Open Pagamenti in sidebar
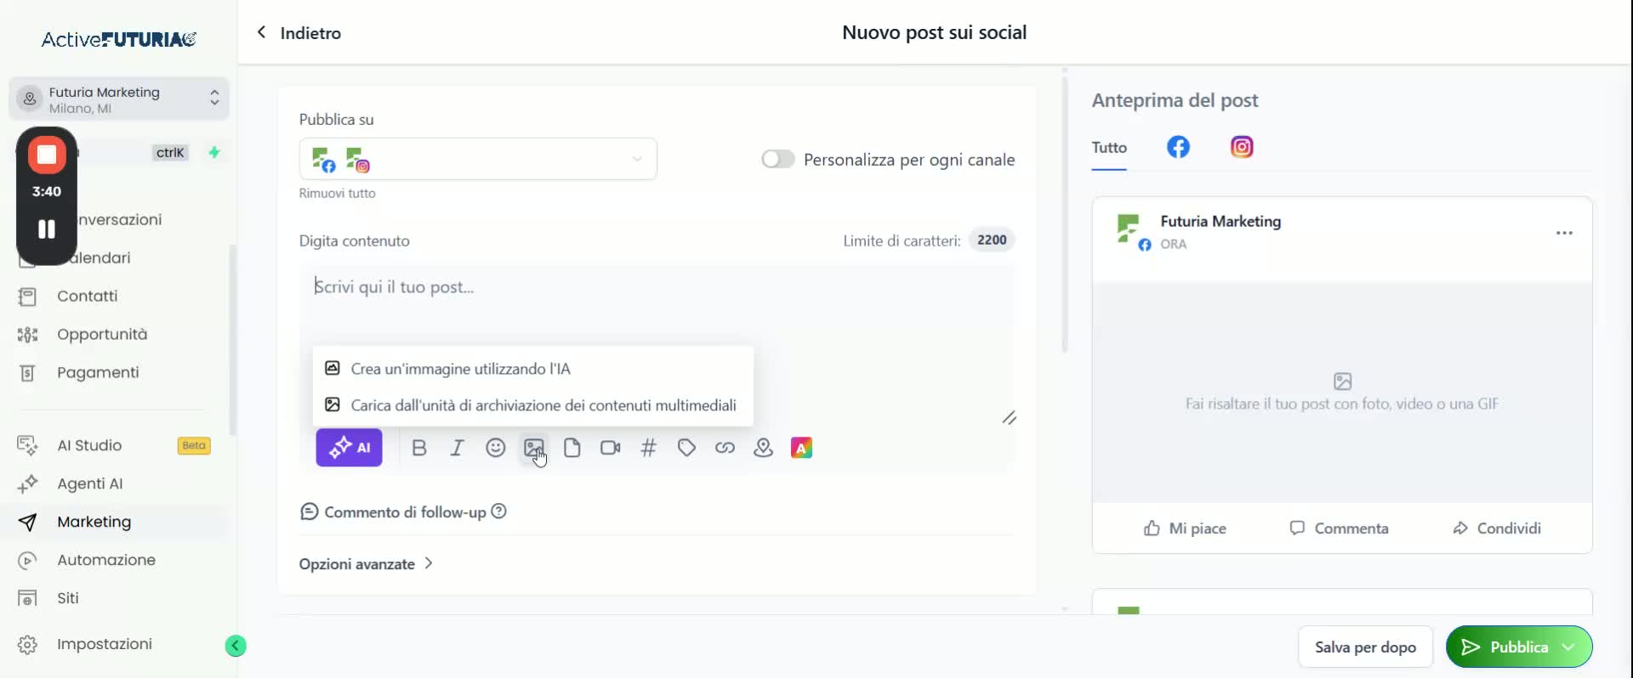 point(98,373)
